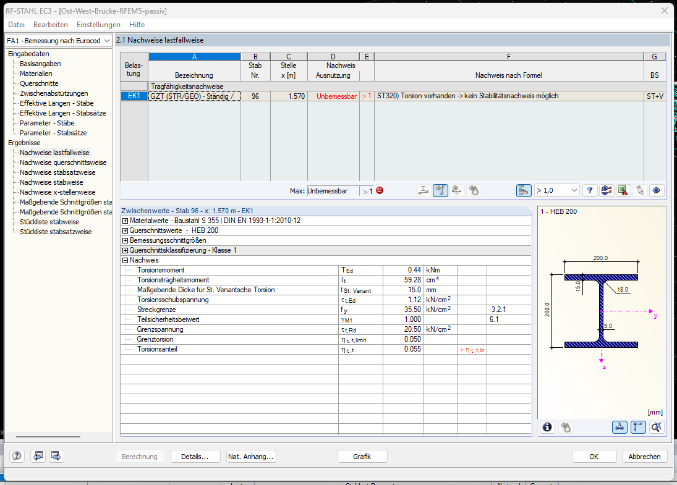
Task: Expand Materialwerte - Baustahl S 355 row
Action: click(125, 221)
